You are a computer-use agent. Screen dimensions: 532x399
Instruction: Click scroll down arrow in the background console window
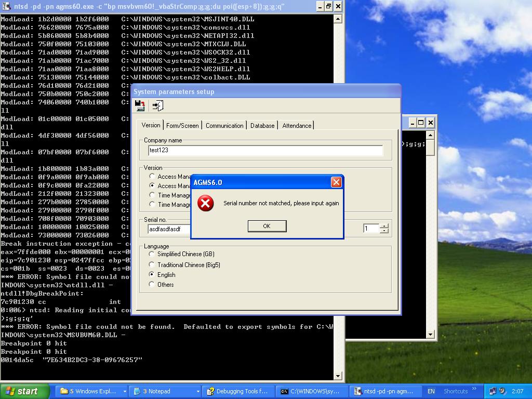pos(430,334)
